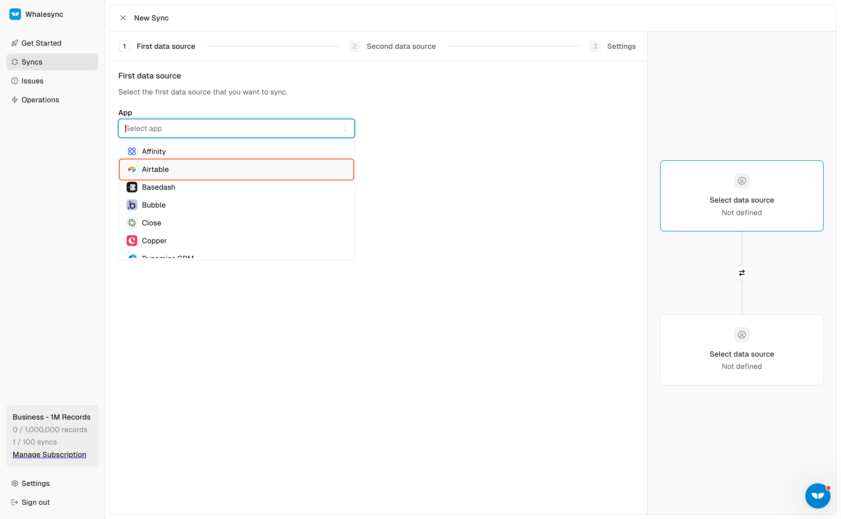Click the Whalesync brand name
The width and height of the screenshot is (841, 519).
tap(44, 14)
